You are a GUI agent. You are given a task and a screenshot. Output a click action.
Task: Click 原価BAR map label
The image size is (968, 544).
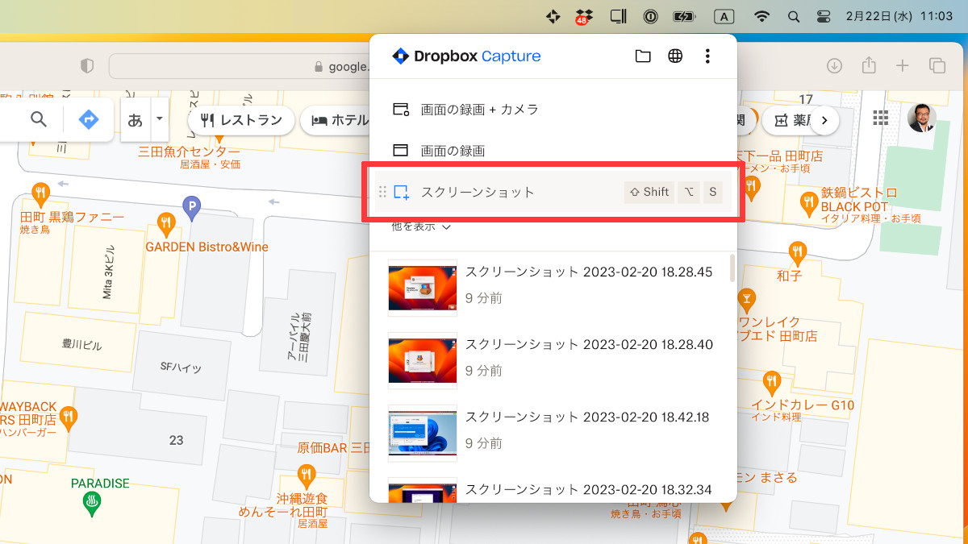click(x=333, y=448)
